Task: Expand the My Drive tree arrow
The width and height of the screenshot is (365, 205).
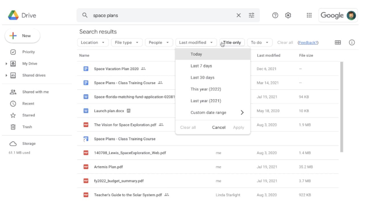Action: tap(6, 64)
